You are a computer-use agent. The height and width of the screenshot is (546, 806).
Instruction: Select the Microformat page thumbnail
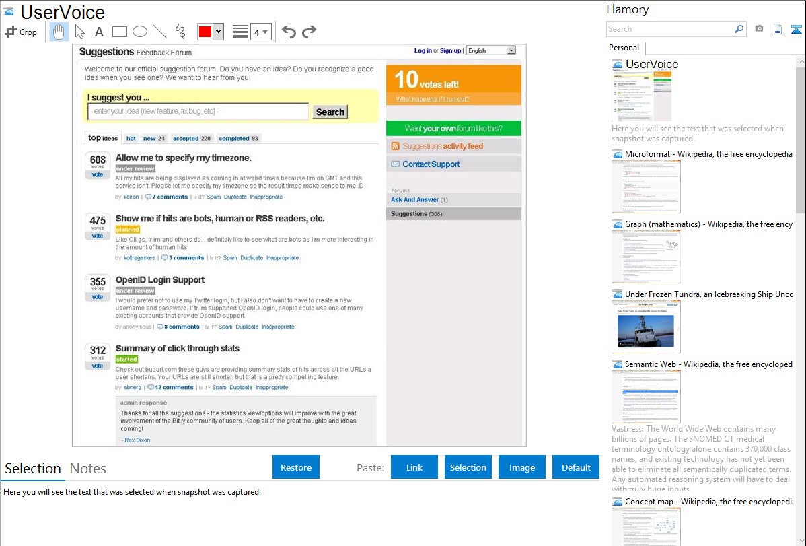(x=646, y=186)
